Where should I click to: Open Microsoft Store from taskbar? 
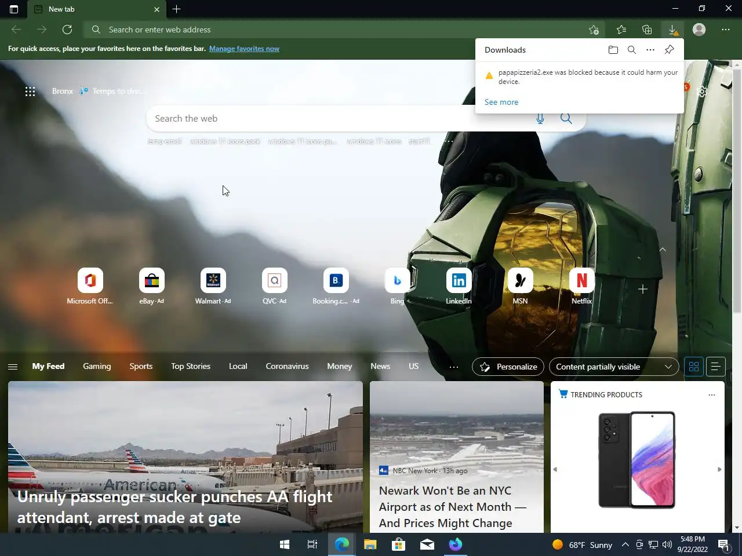click(399, 544)
